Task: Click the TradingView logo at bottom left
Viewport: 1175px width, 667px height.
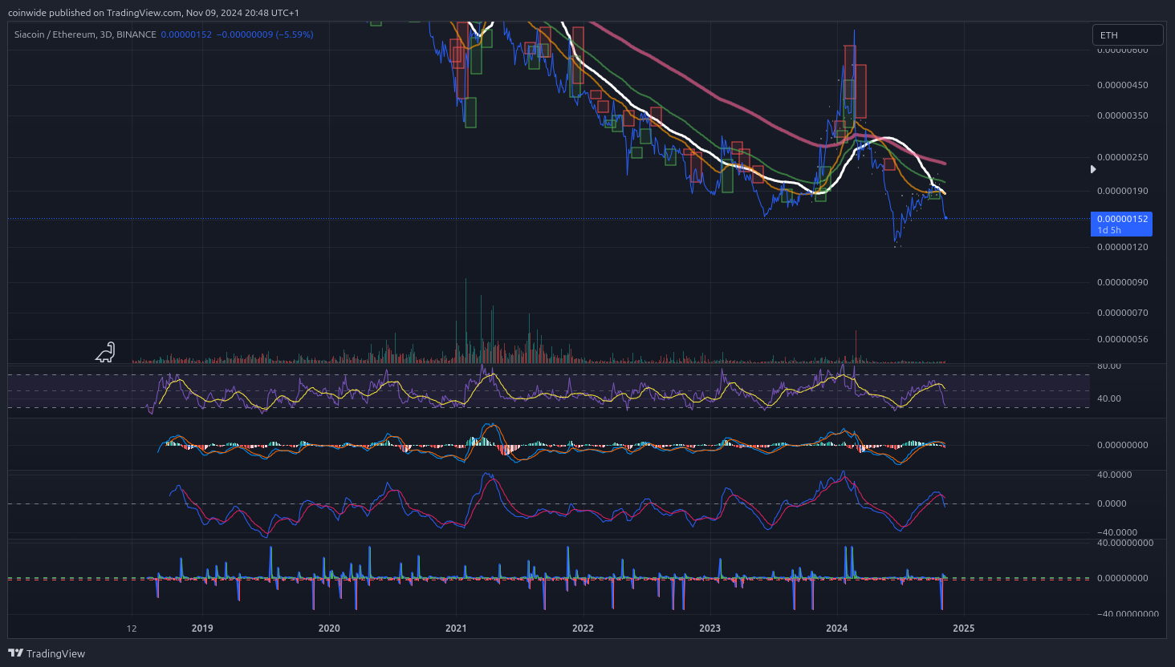Action: click(47, 653)
